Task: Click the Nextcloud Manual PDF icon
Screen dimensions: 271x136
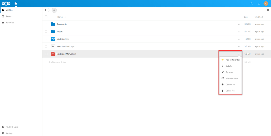Action: [53, 54]
